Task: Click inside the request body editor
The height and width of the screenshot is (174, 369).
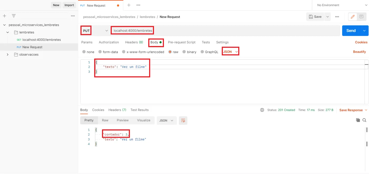Action: [x=224, y=82]
